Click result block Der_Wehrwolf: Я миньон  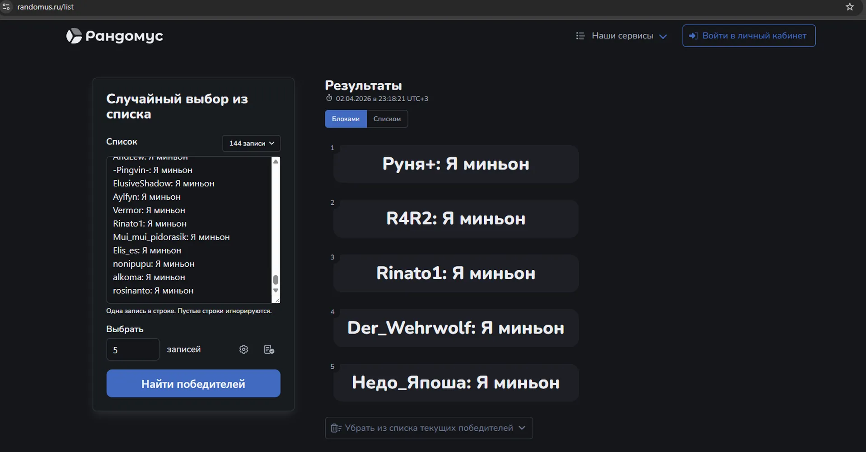click(x=456, y=328)
